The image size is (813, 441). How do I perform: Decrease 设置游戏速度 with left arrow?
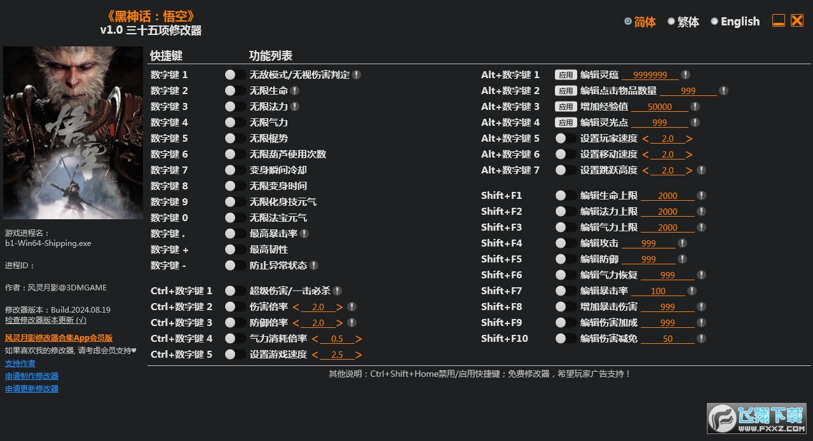click(x=315, y=355)
